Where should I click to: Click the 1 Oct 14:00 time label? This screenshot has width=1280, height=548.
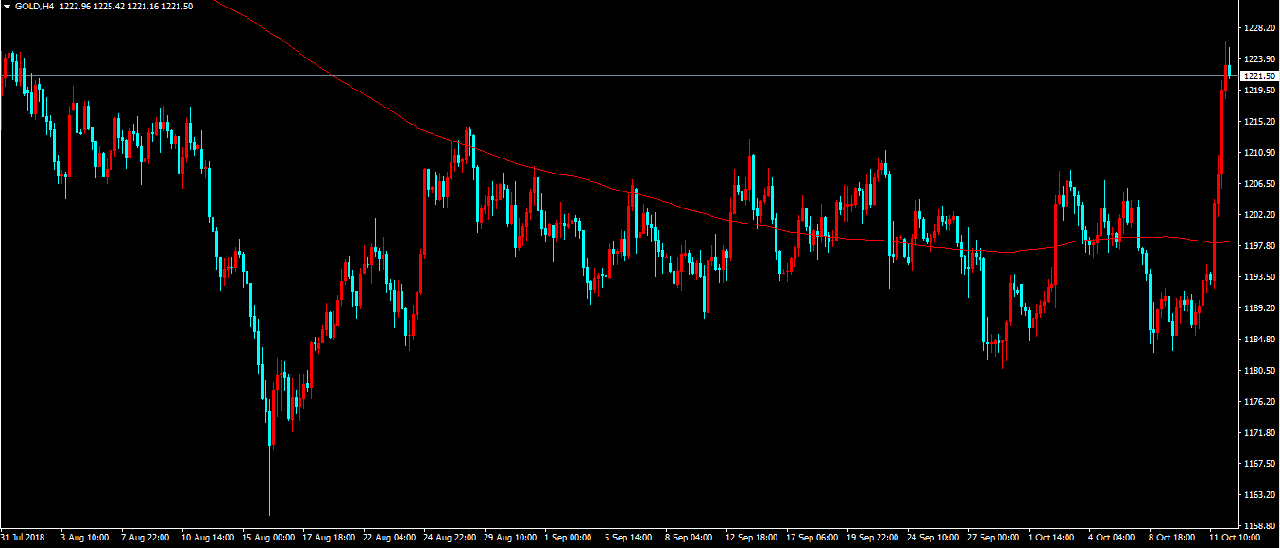1052,538
